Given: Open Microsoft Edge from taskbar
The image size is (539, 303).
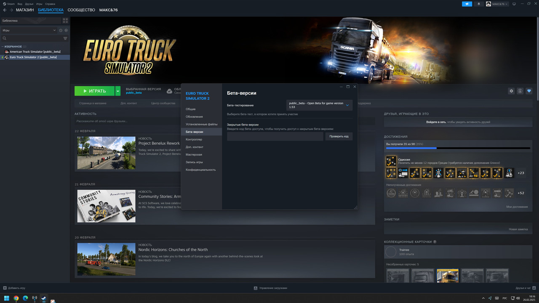Looking at the screenshot, I should click(x=25, y=298).
